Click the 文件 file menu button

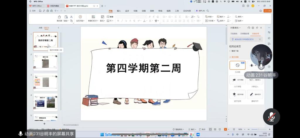pyautogui.click(x=33, y=11)
